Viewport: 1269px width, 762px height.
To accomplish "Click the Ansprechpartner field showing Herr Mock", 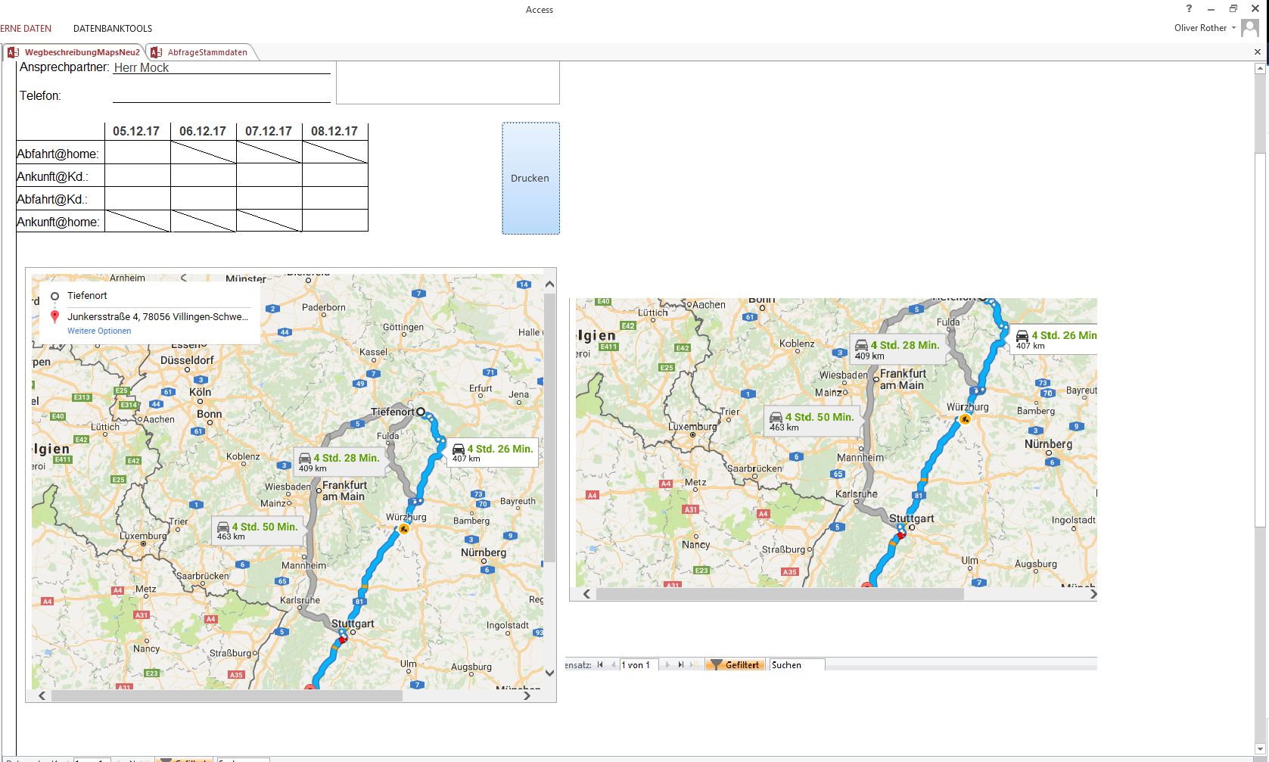I will (222, 67).
